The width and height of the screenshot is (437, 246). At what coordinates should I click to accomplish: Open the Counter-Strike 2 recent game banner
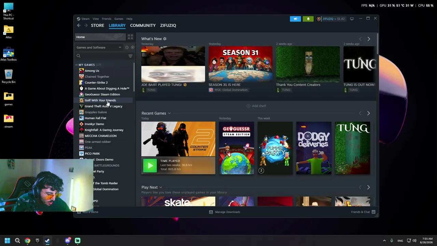[178, 139]
